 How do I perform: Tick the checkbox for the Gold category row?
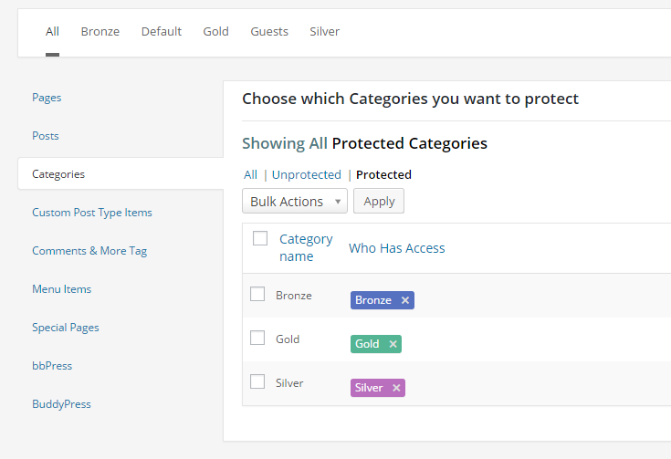coord(257,338)
